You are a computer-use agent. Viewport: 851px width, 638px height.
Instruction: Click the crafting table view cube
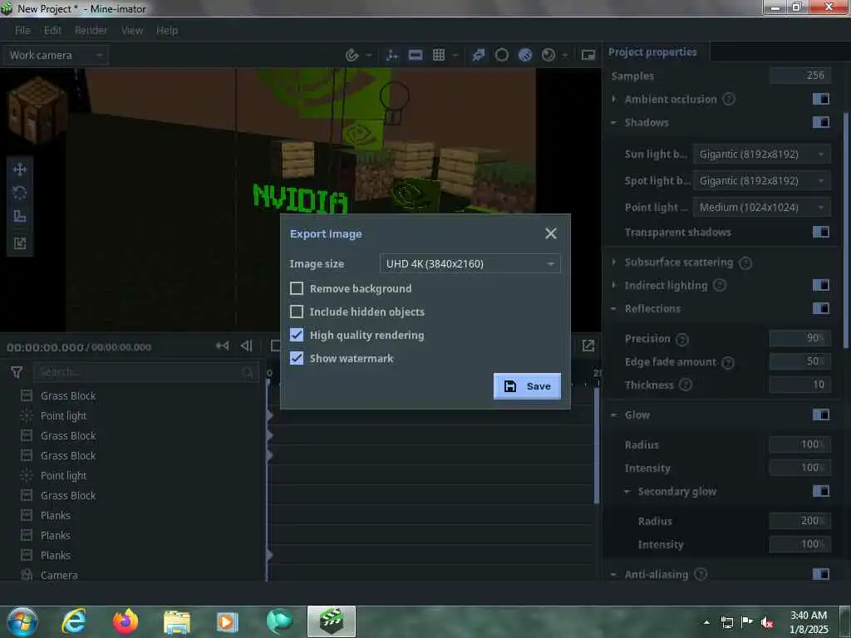(36, 110)
